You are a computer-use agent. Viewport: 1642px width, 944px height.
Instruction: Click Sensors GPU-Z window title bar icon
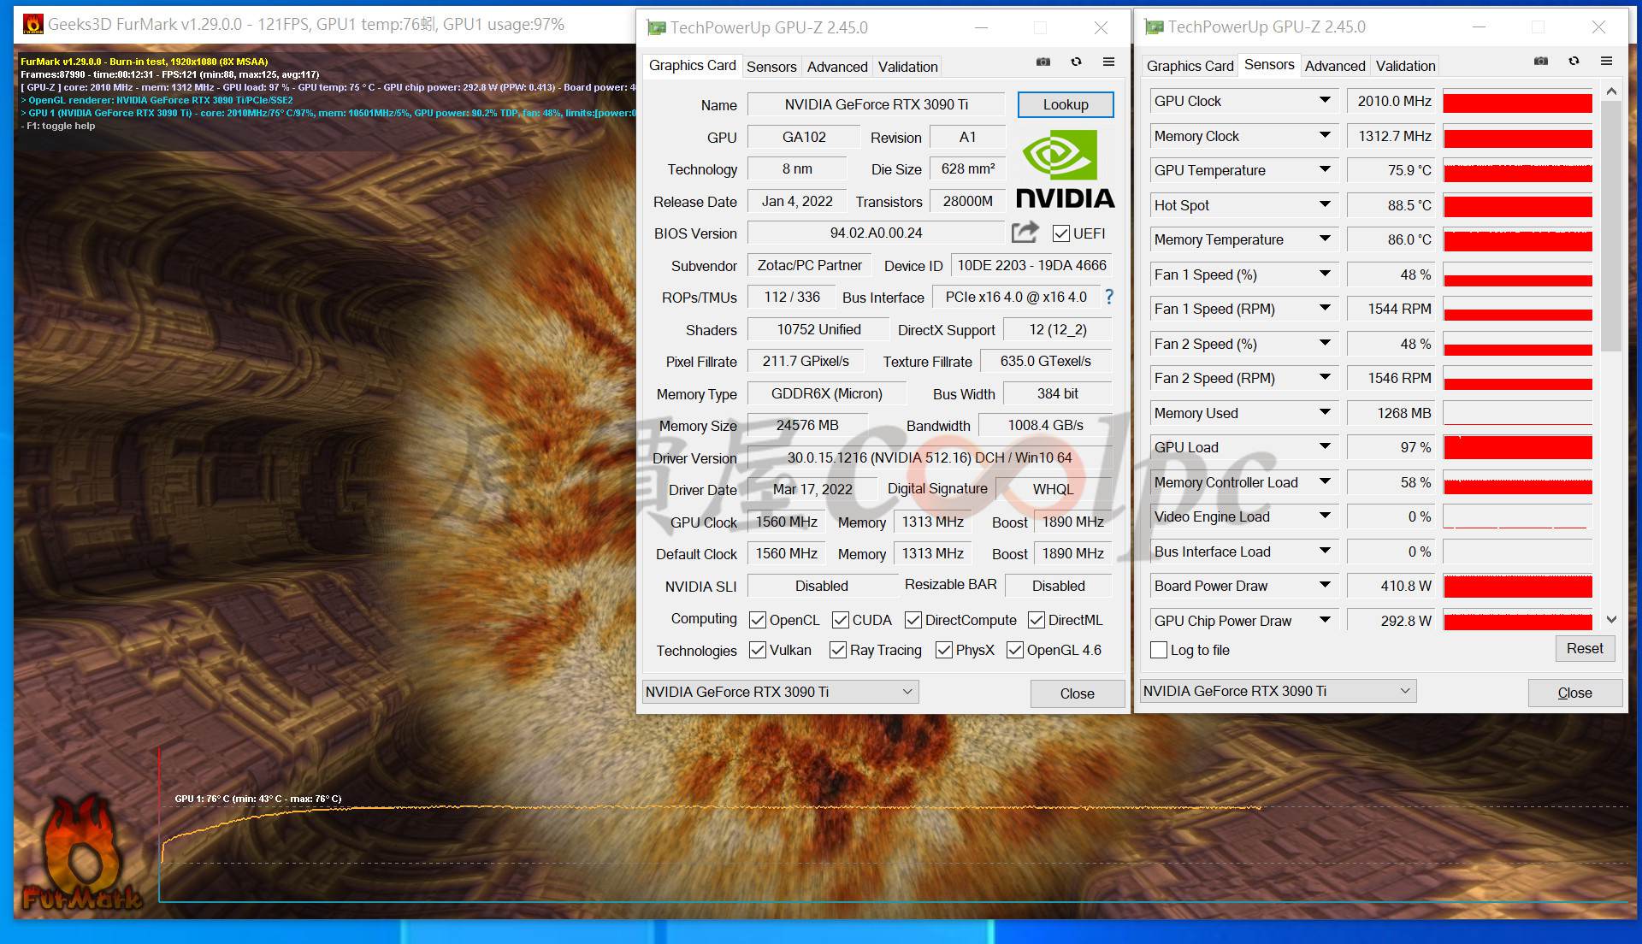point(1154,27)
